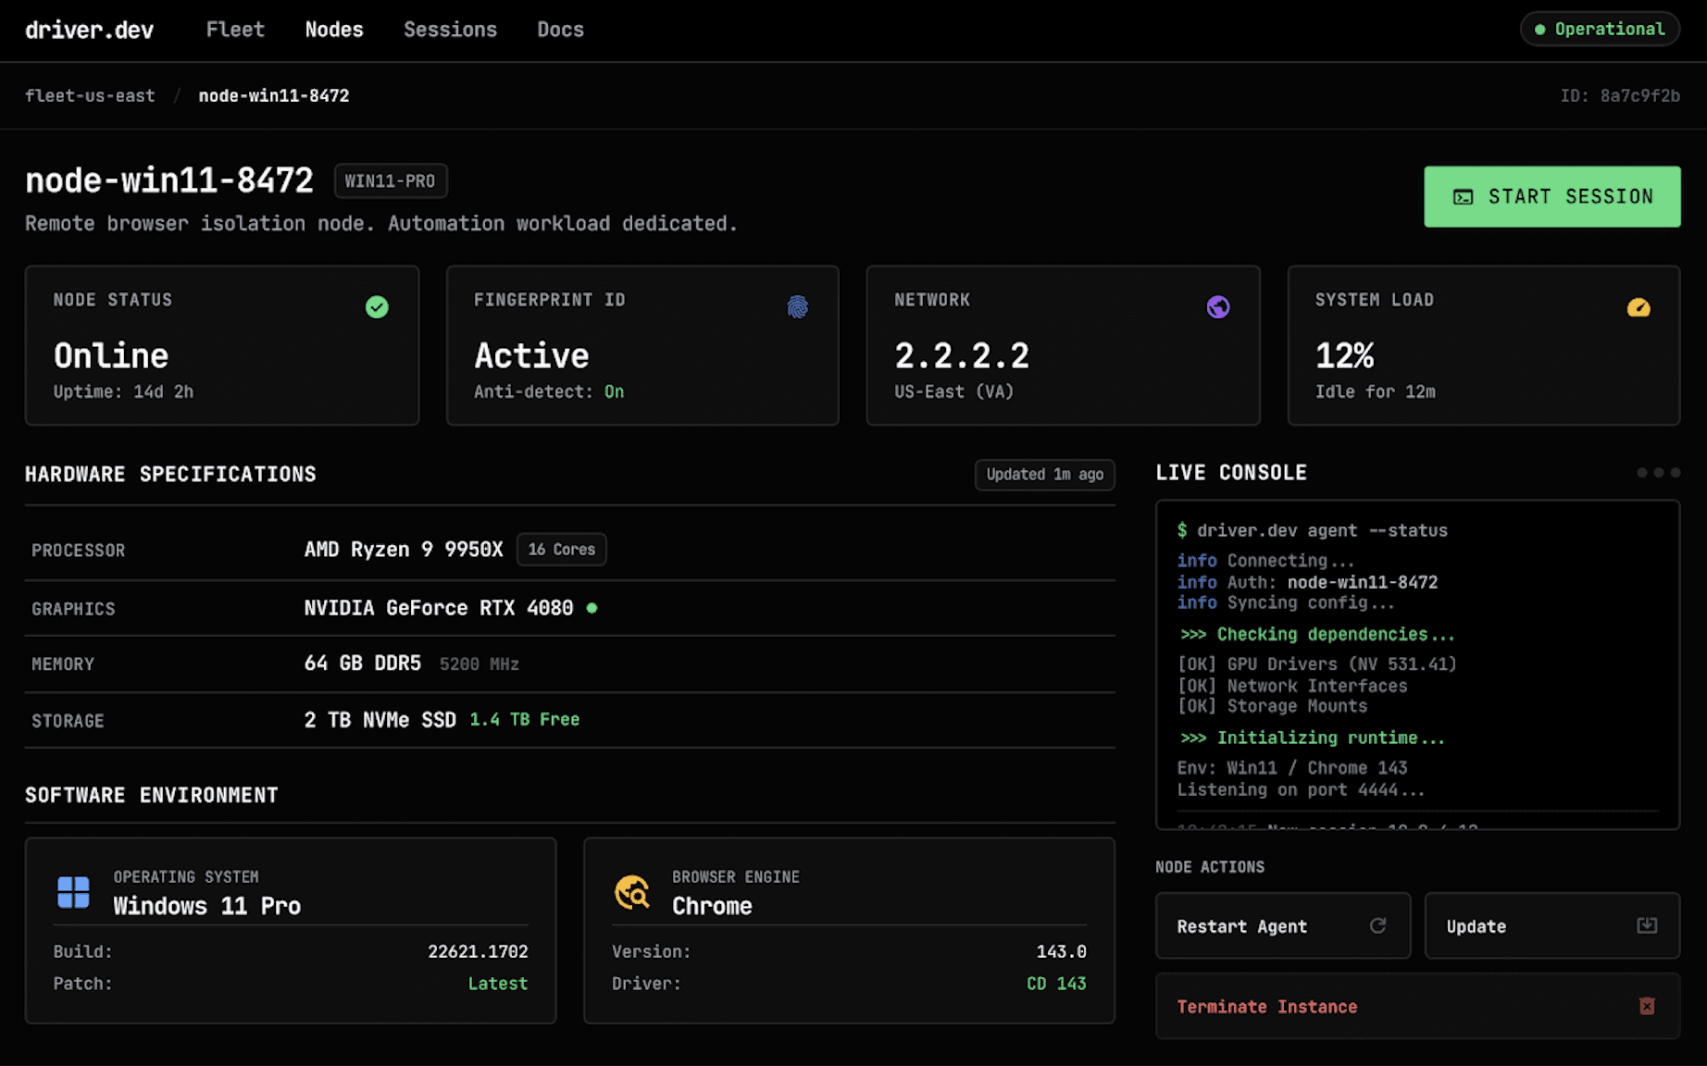
Task: Click the Windows logo icon
Action: pyautogui.click(x=74, y=893)
